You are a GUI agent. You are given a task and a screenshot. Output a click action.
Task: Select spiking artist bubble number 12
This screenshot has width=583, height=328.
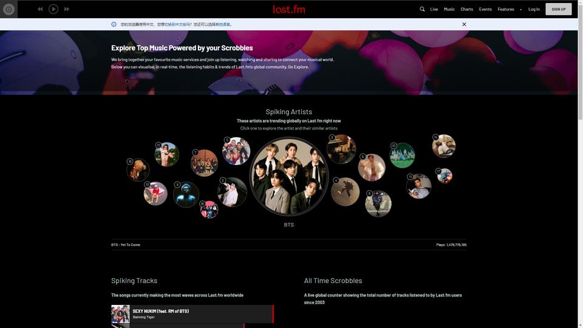pos(166,154)
